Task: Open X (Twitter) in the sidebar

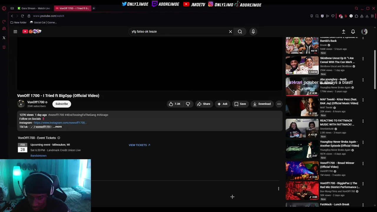Action: pos(4,38)
